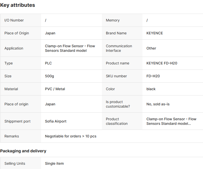The image size is (203, 169).
Task: Select the PVC / Metal material value
Action: coord(55,89)
